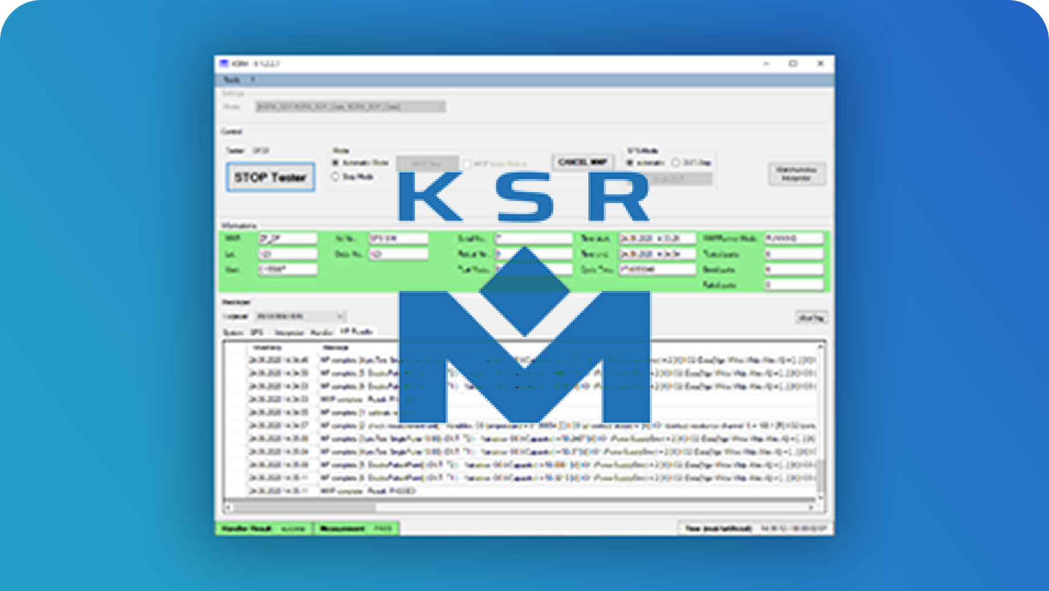Select the second SPS Mode radio option

tap(676, 163)
